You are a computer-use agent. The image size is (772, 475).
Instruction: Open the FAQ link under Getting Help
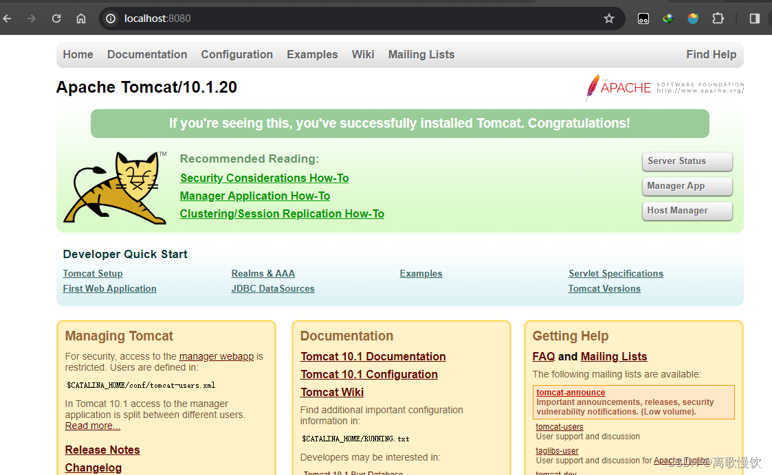(x=544, y=356)
